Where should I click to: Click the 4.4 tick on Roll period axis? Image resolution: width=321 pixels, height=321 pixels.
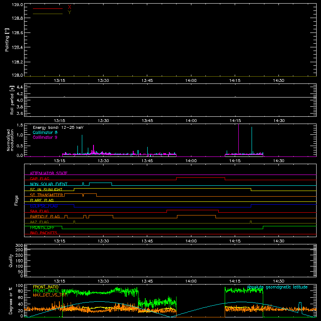[20, 87]
